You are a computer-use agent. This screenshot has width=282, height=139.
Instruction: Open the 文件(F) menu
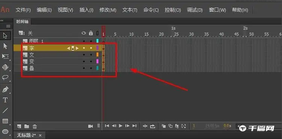(23, 10)
